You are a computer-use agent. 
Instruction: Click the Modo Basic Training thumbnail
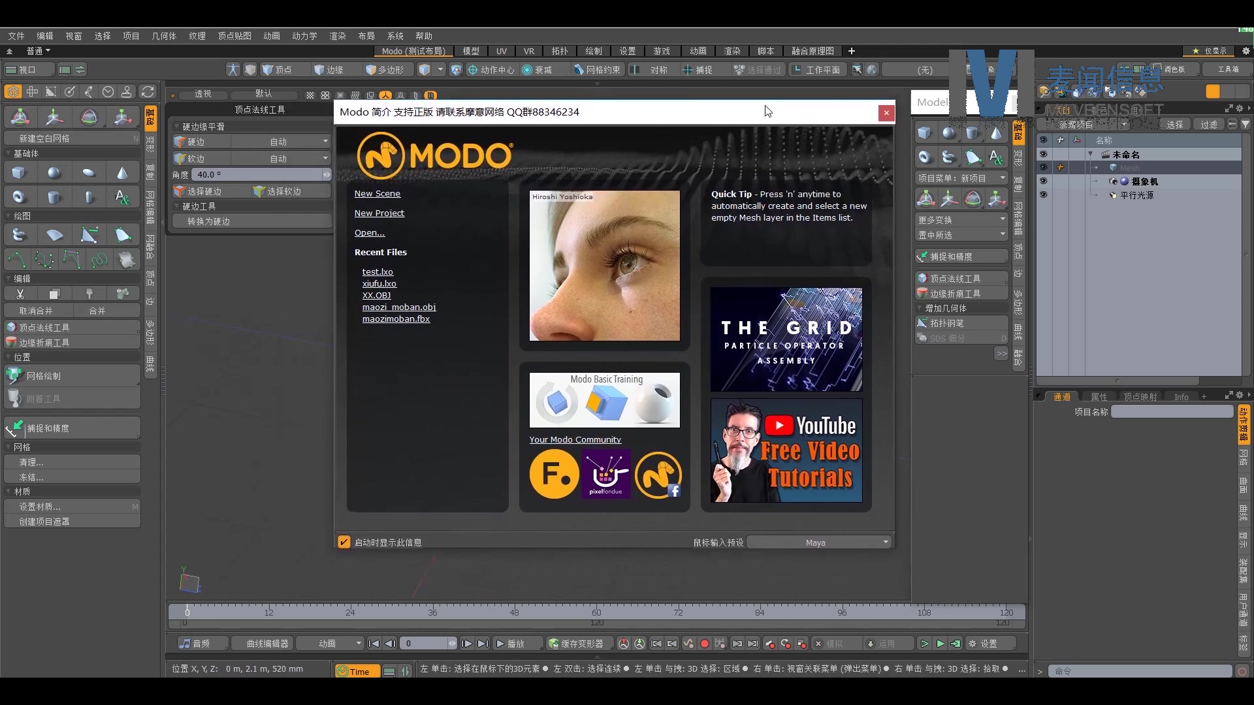[x=605, y=399]
